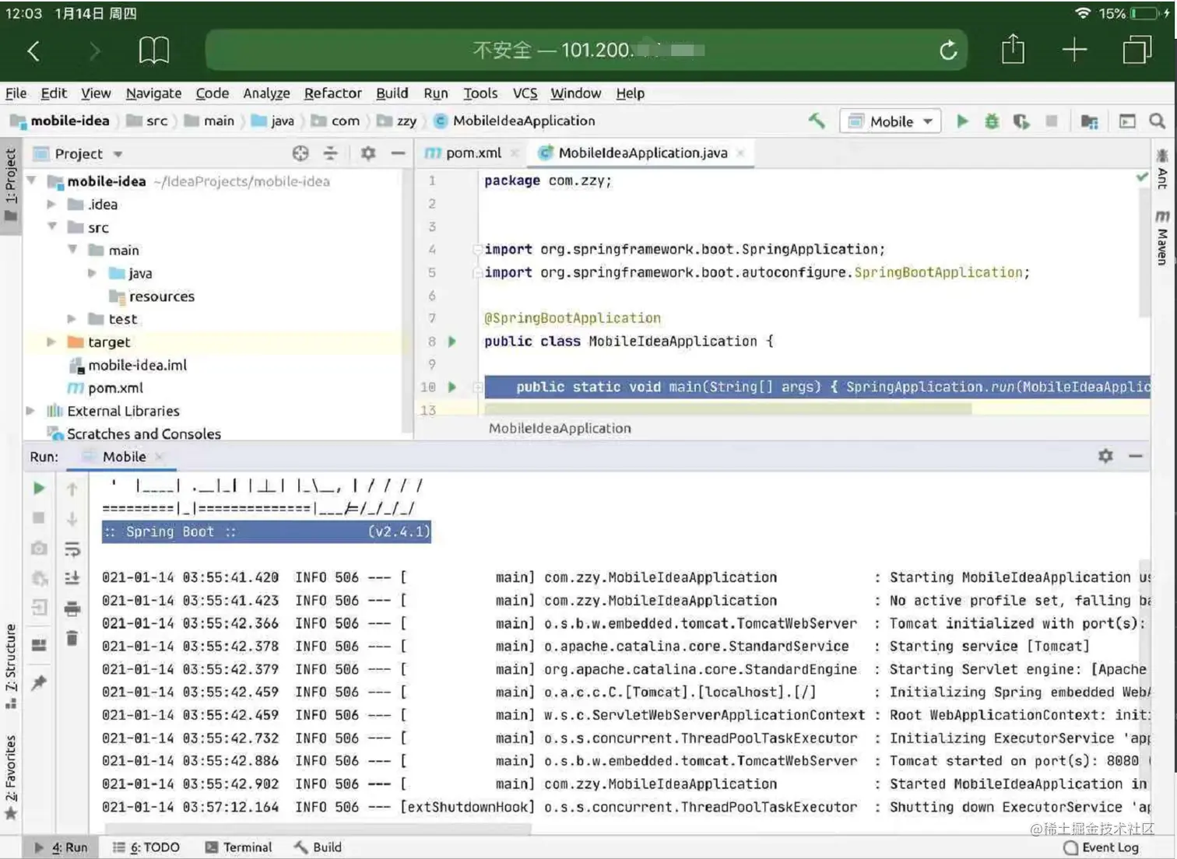Collapse the src folder
Screen dimensions: 1177x859
coord(51,227)
